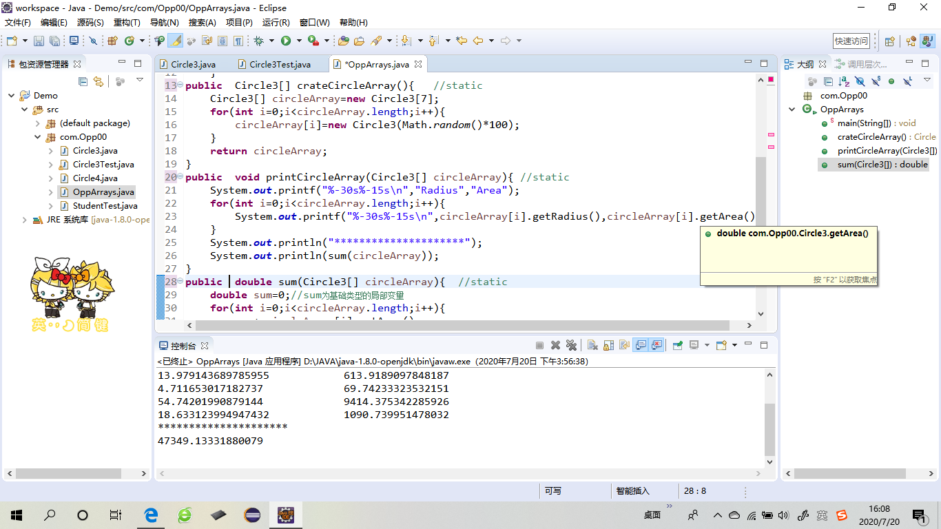Viewport: 941px width, 529px height.
Task: Click the Save All icon
Action: [54, 41]
